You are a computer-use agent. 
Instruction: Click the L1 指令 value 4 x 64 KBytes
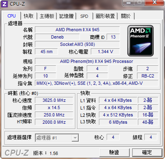[x=118, y=107]
